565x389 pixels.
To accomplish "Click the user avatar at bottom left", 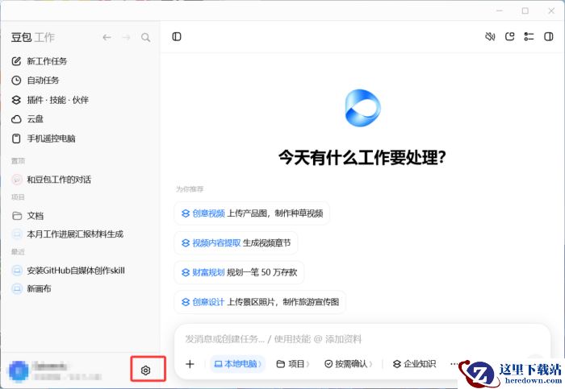I will point(19,370).
